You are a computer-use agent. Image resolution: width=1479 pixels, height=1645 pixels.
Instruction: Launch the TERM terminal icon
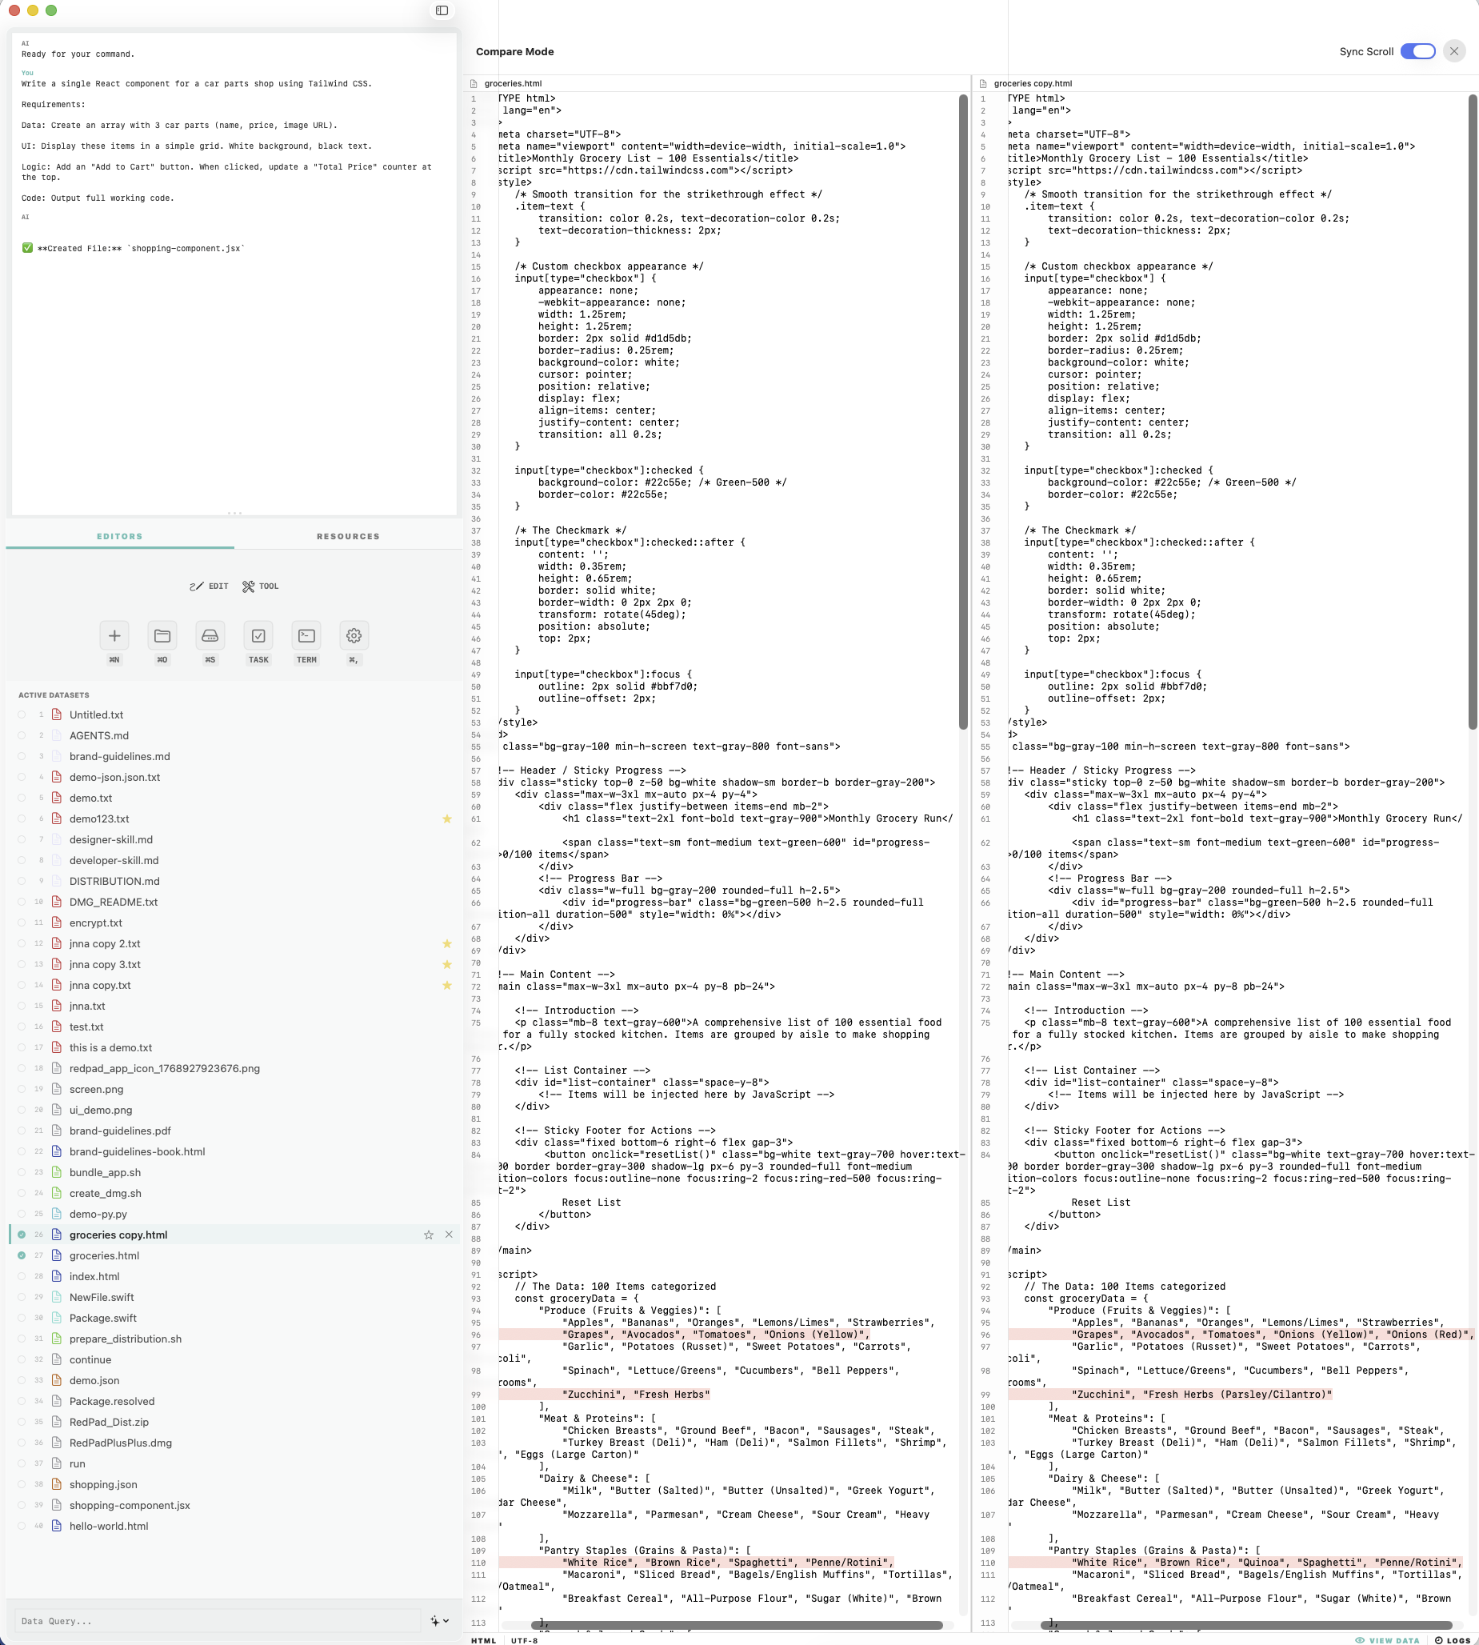click(x=306, y=635)
